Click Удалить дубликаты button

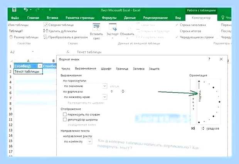[x=60, y=31]
